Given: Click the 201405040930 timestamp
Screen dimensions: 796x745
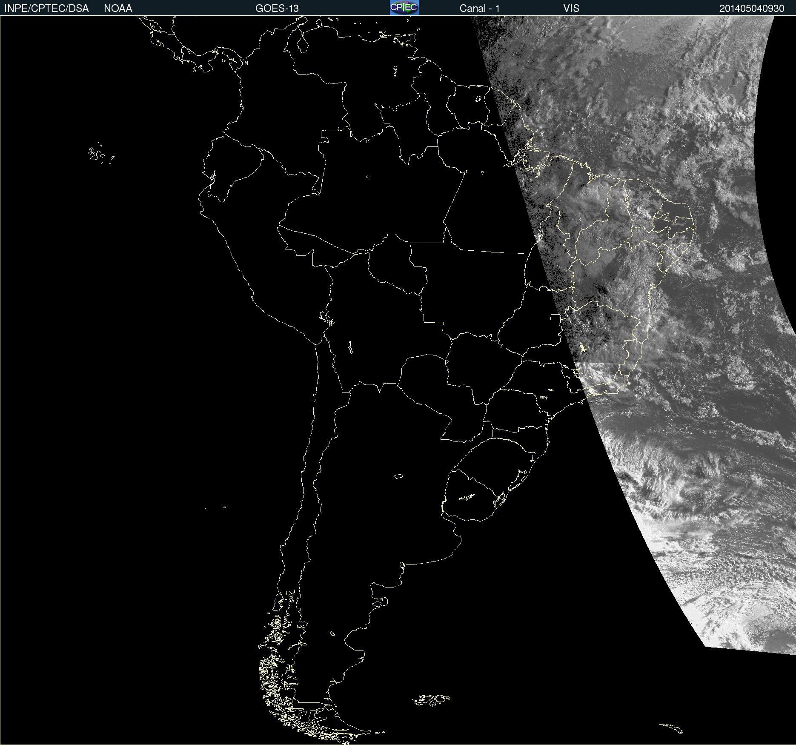Looking at the screenshot, I should (x=751, y=9).
